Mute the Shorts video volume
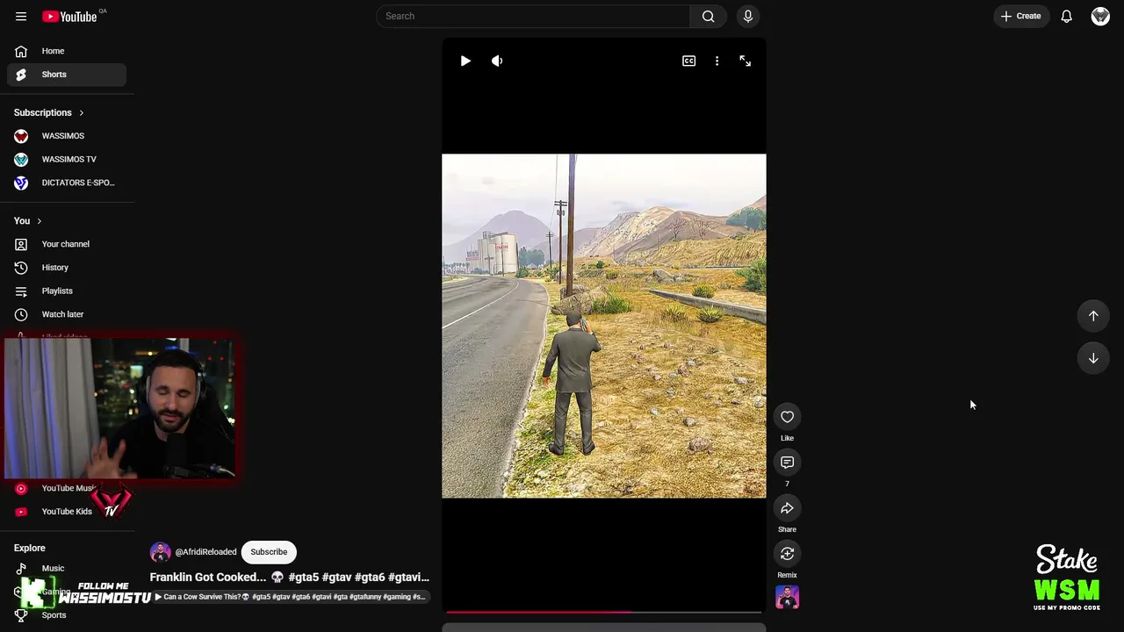This screenshot has width=1124, height=632. point(497,61)
